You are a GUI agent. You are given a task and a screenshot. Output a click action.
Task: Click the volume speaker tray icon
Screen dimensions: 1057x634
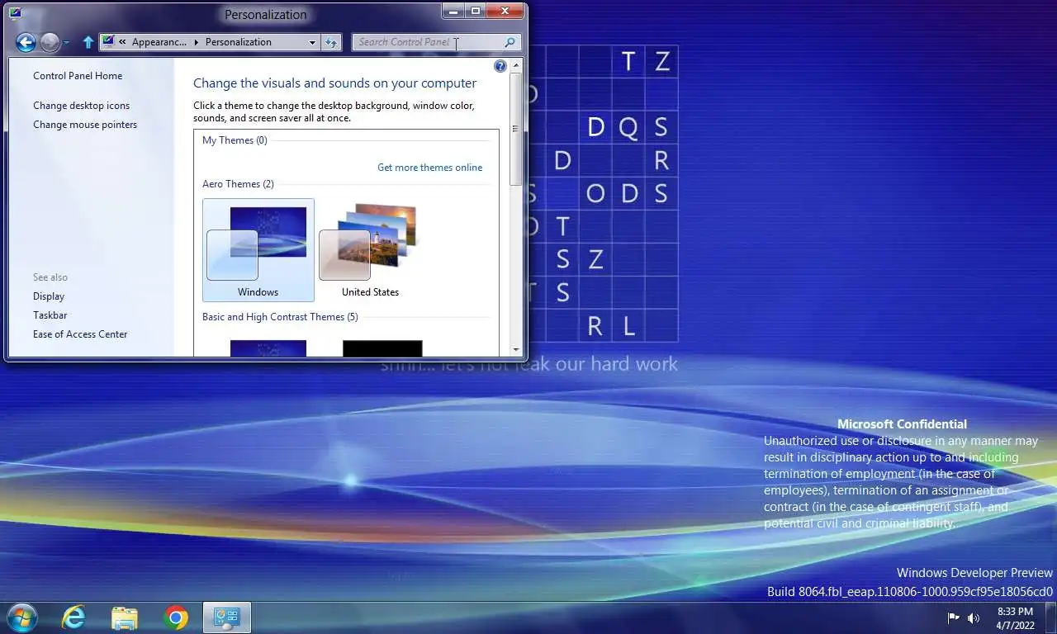click(x=974, y=617)
